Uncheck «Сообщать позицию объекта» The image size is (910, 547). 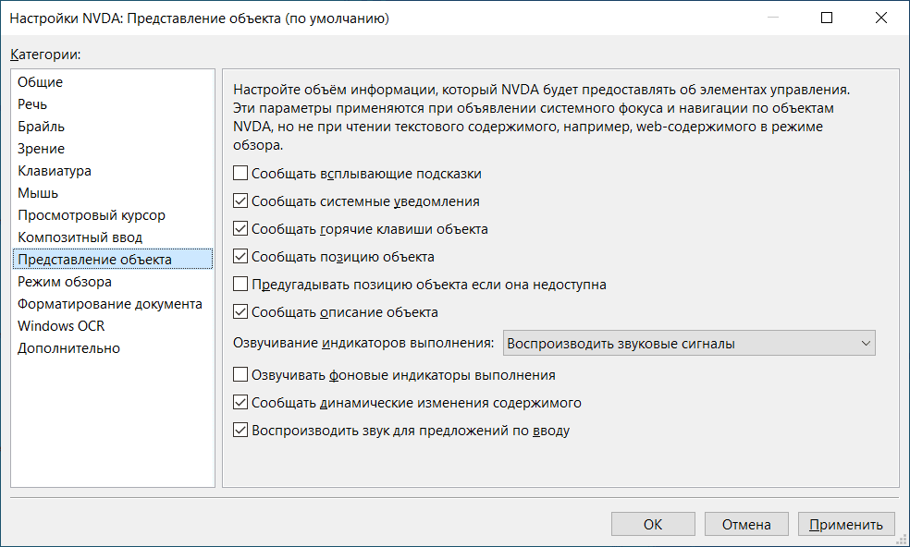point(241,257)
